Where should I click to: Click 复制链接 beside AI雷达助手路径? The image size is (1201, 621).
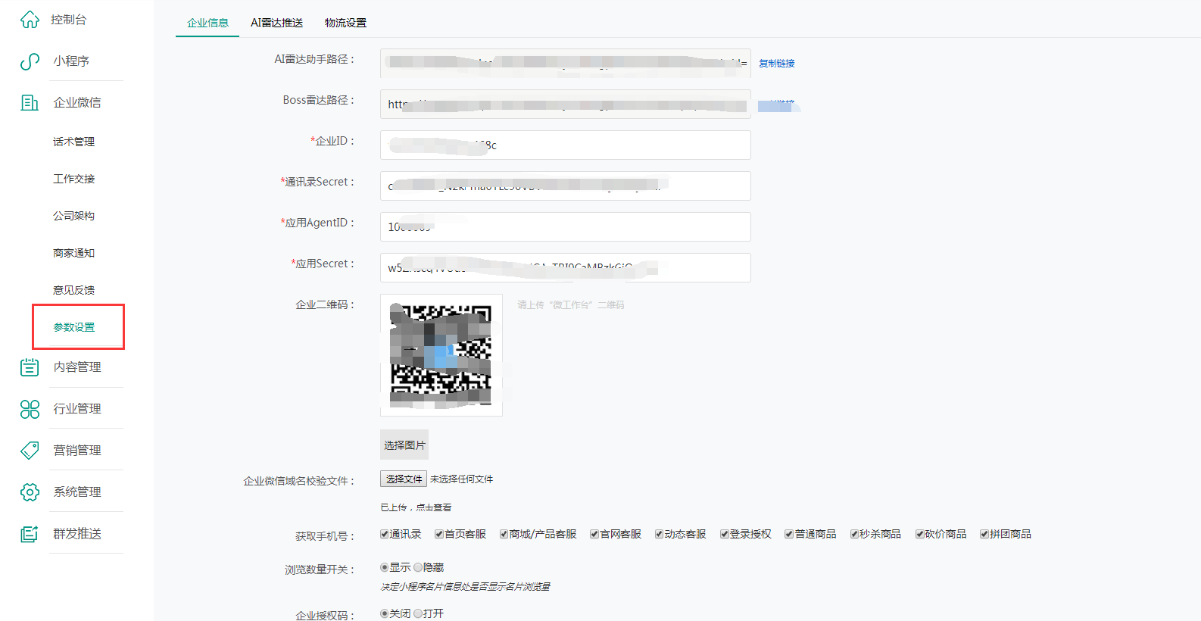pyautogui.click(x=777, y=64)
